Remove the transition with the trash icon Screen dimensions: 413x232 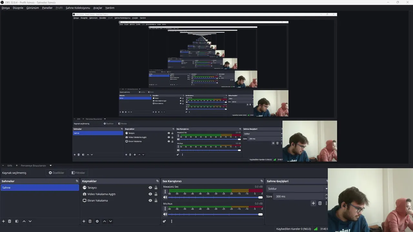click(x=320, y=203)
